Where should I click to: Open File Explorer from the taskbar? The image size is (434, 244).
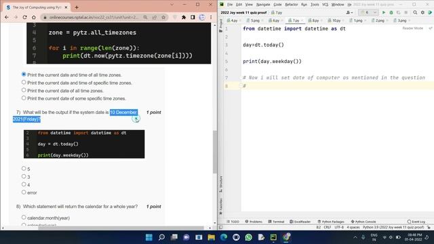[211, 237]
